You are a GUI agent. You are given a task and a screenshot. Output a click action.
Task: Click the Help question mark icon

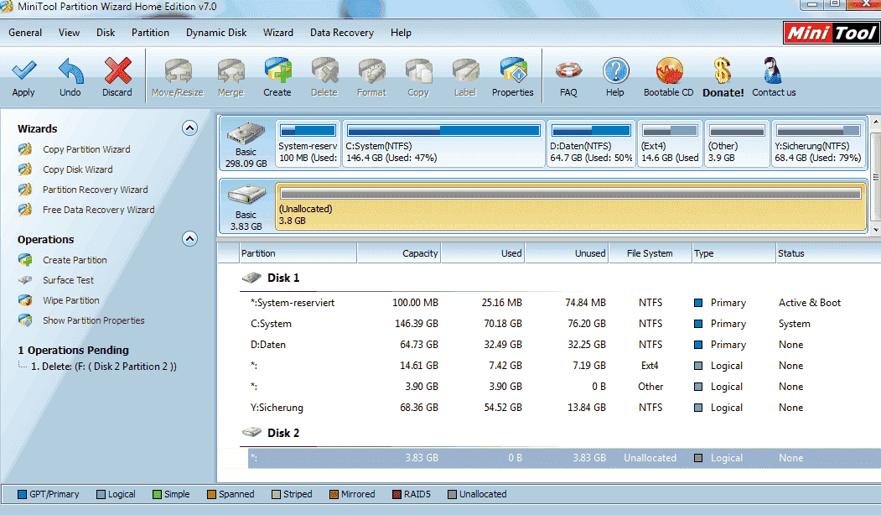tap(615, 70)
